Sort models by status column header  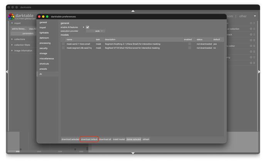point(204,40)
